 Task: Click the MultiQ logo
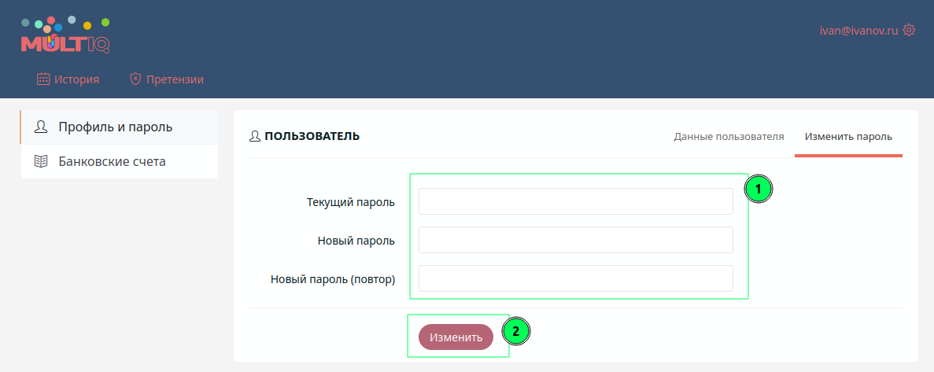[x=65, y=35]
